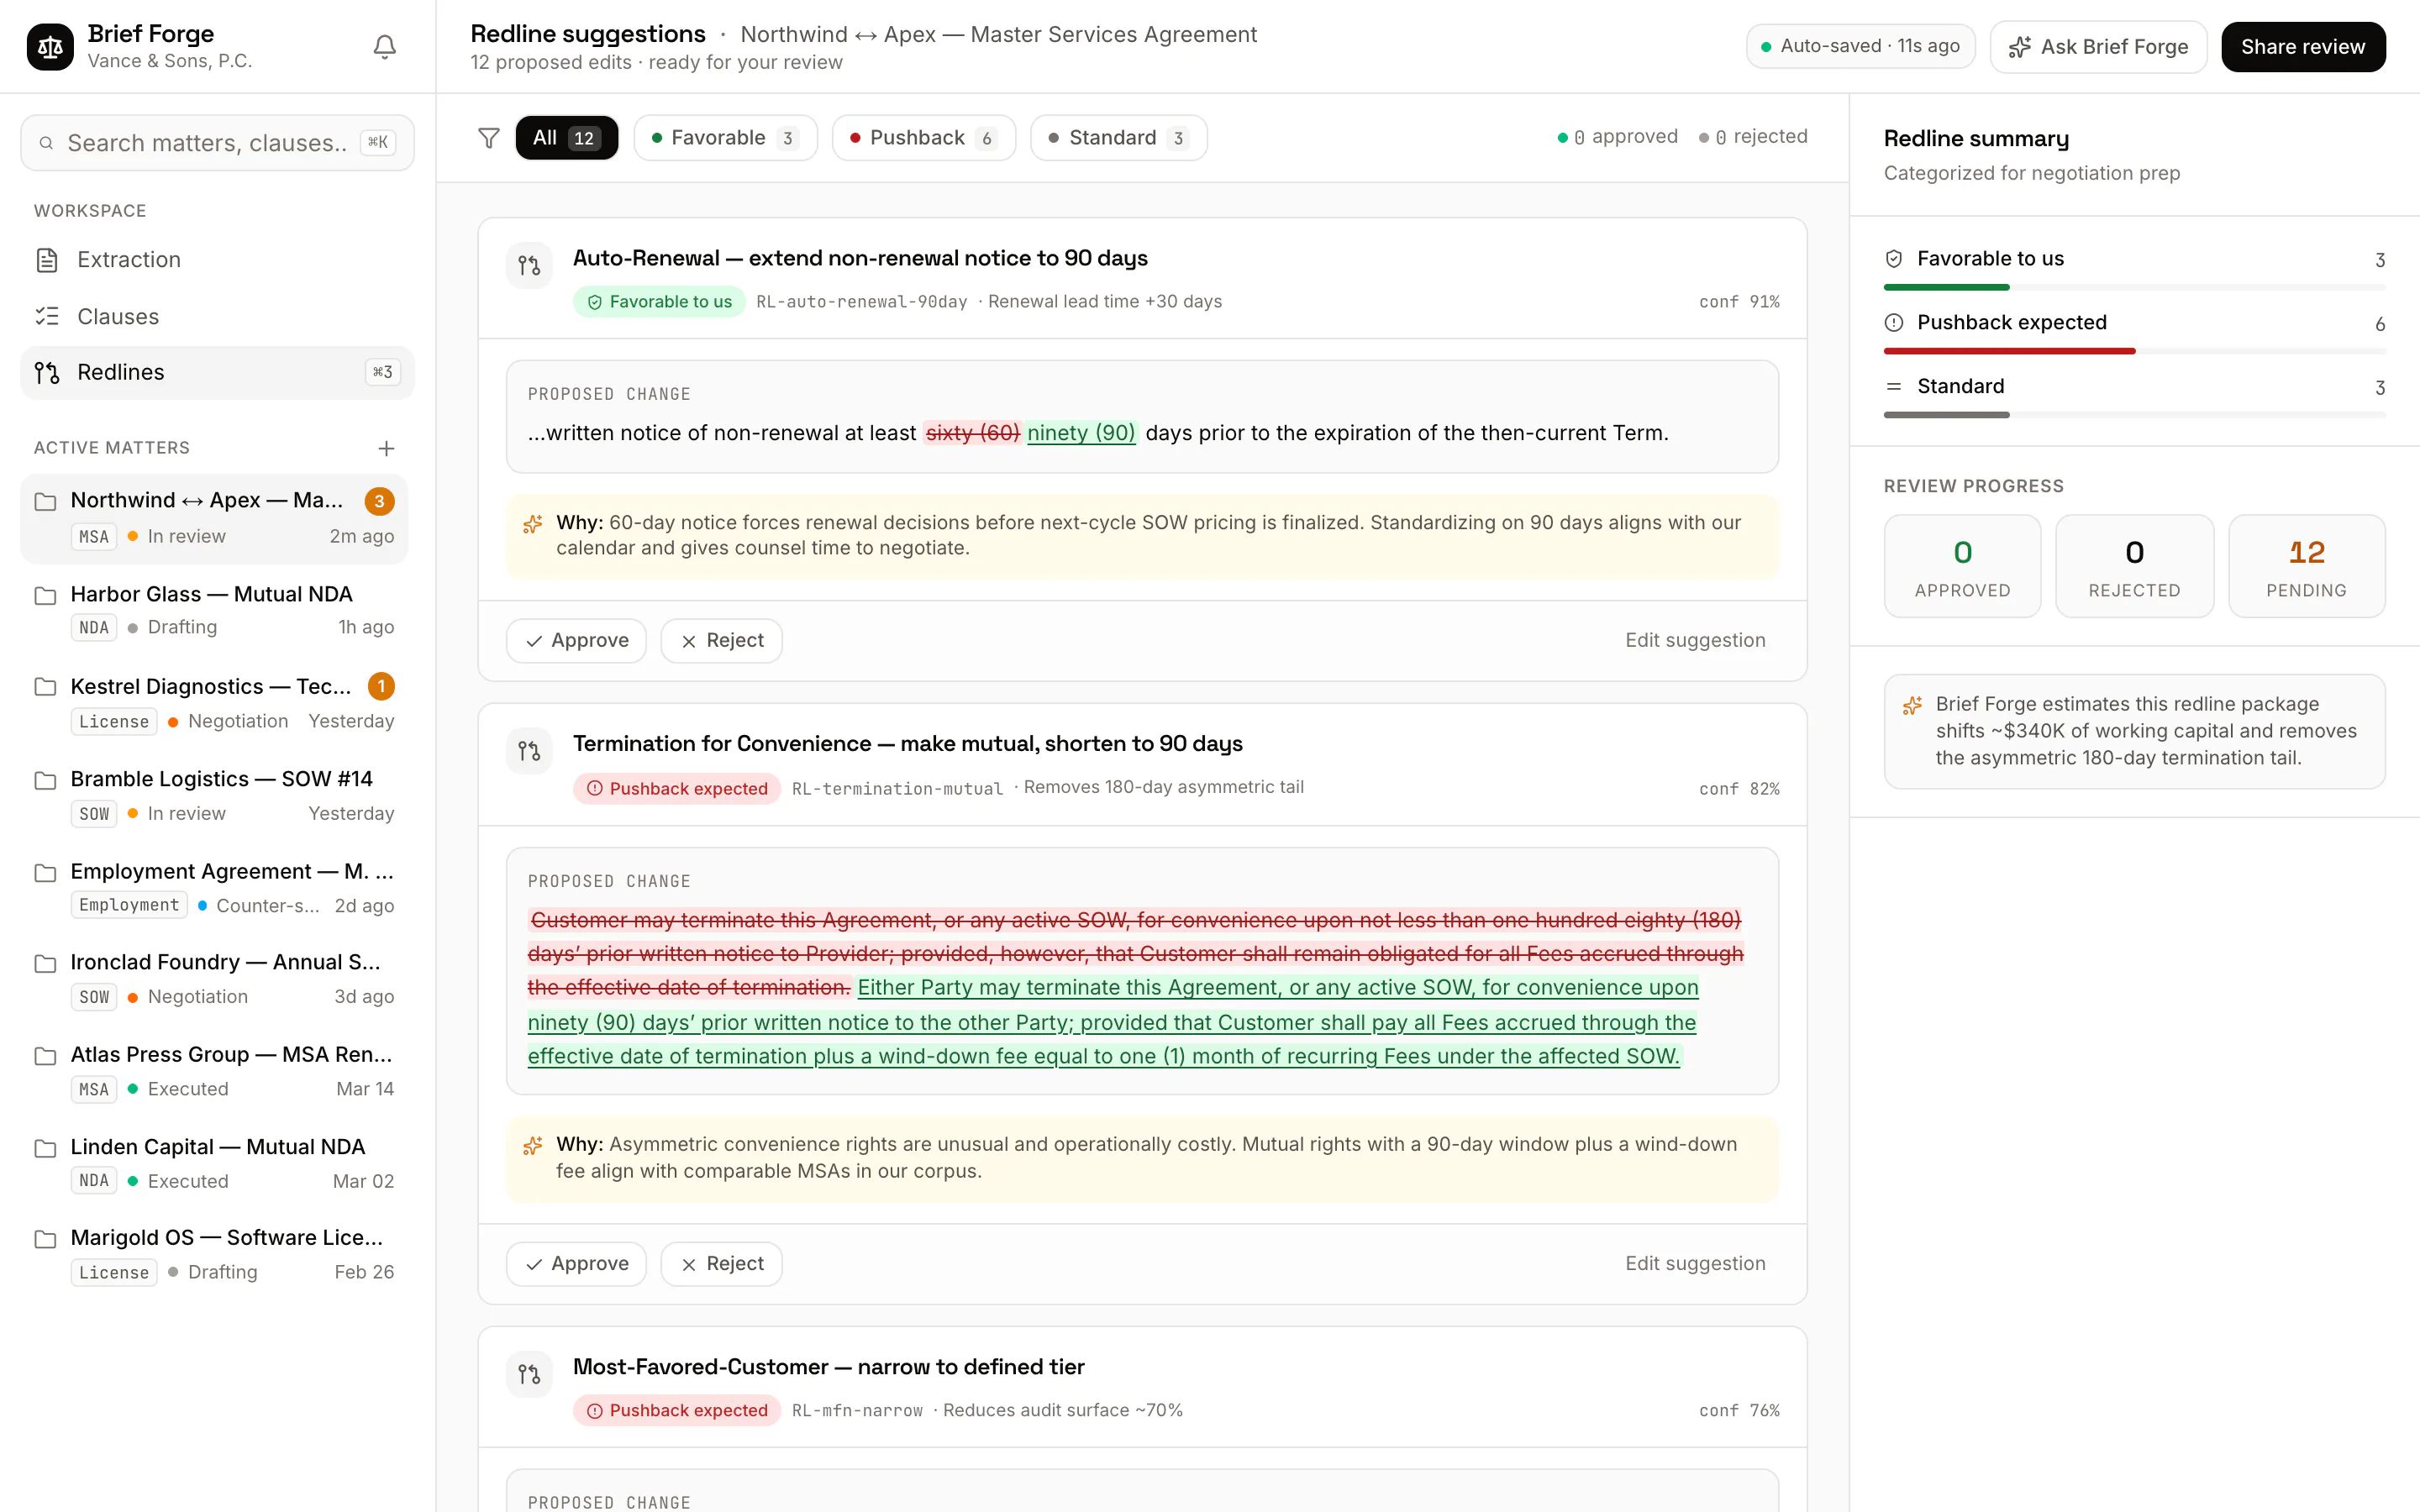Click the Clauses checklist icon

coord(47,317)
